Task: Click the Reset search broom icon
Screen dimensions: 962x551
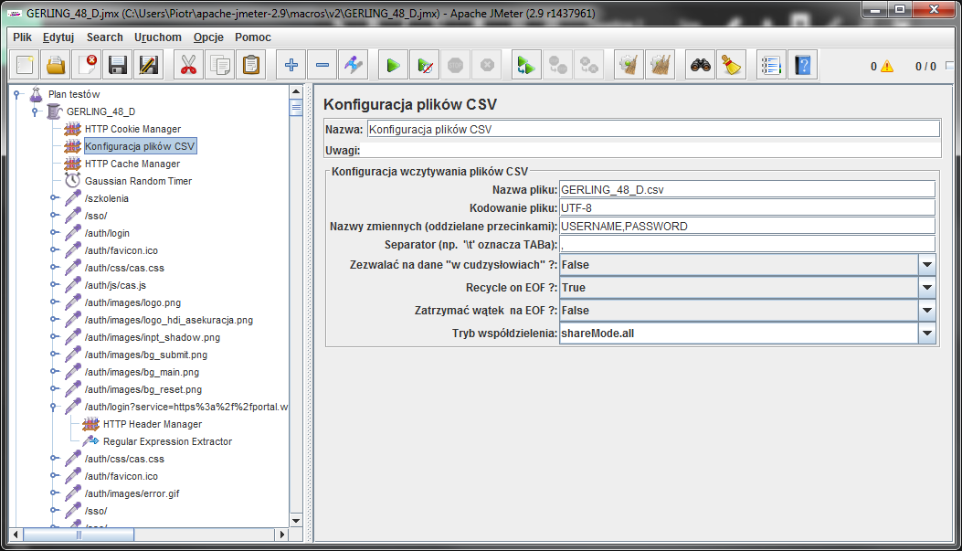Action: pyautogui.click(x=731, y=65)
